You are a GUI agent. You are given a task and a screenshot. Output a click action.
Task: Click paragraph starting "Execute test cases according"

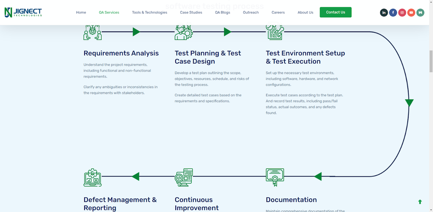[x=304, y=104]
